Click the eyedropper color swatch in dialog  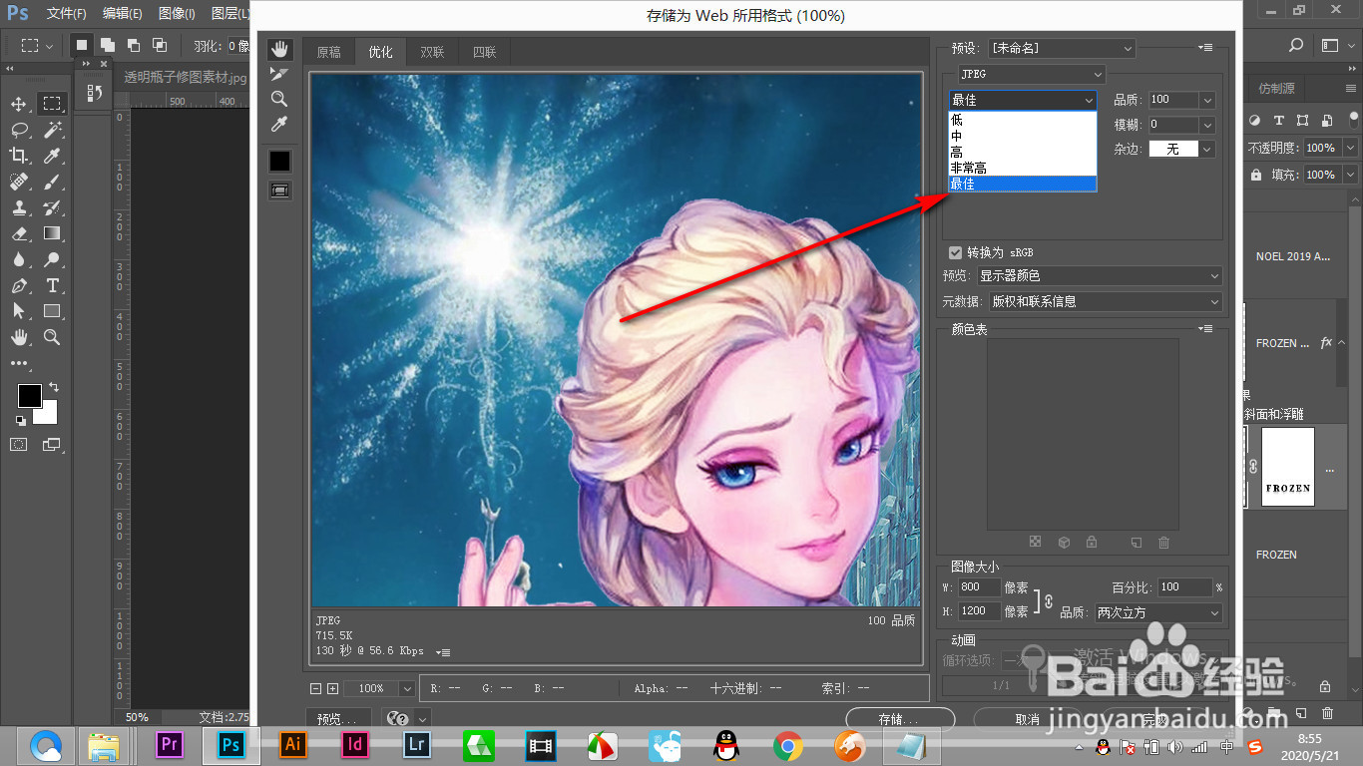pyautogui.click(x=279, y=161)
